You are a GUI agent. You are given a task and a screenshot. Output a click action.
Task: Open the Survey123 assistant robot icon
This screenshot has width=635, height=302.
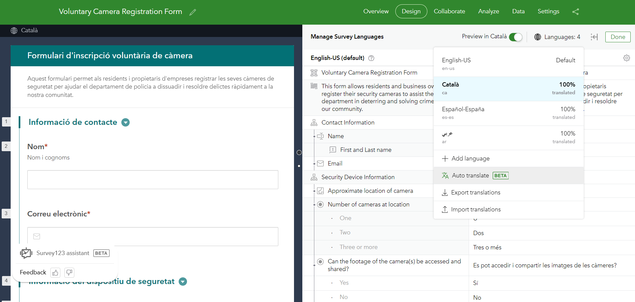point(26,253)
